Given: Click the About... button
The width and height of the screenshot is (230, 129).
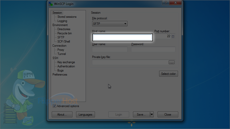Looking at the screenshot, I should click(x=62, y=115).
